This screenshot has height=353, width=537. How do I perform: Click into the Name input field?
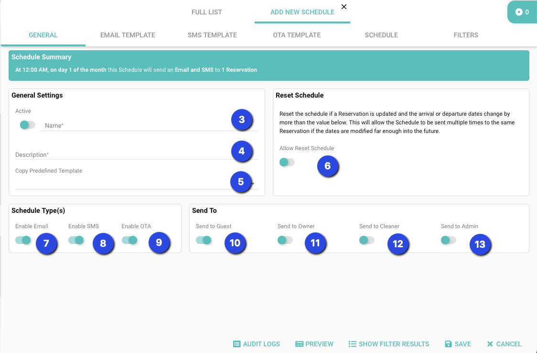click(134, 125)
